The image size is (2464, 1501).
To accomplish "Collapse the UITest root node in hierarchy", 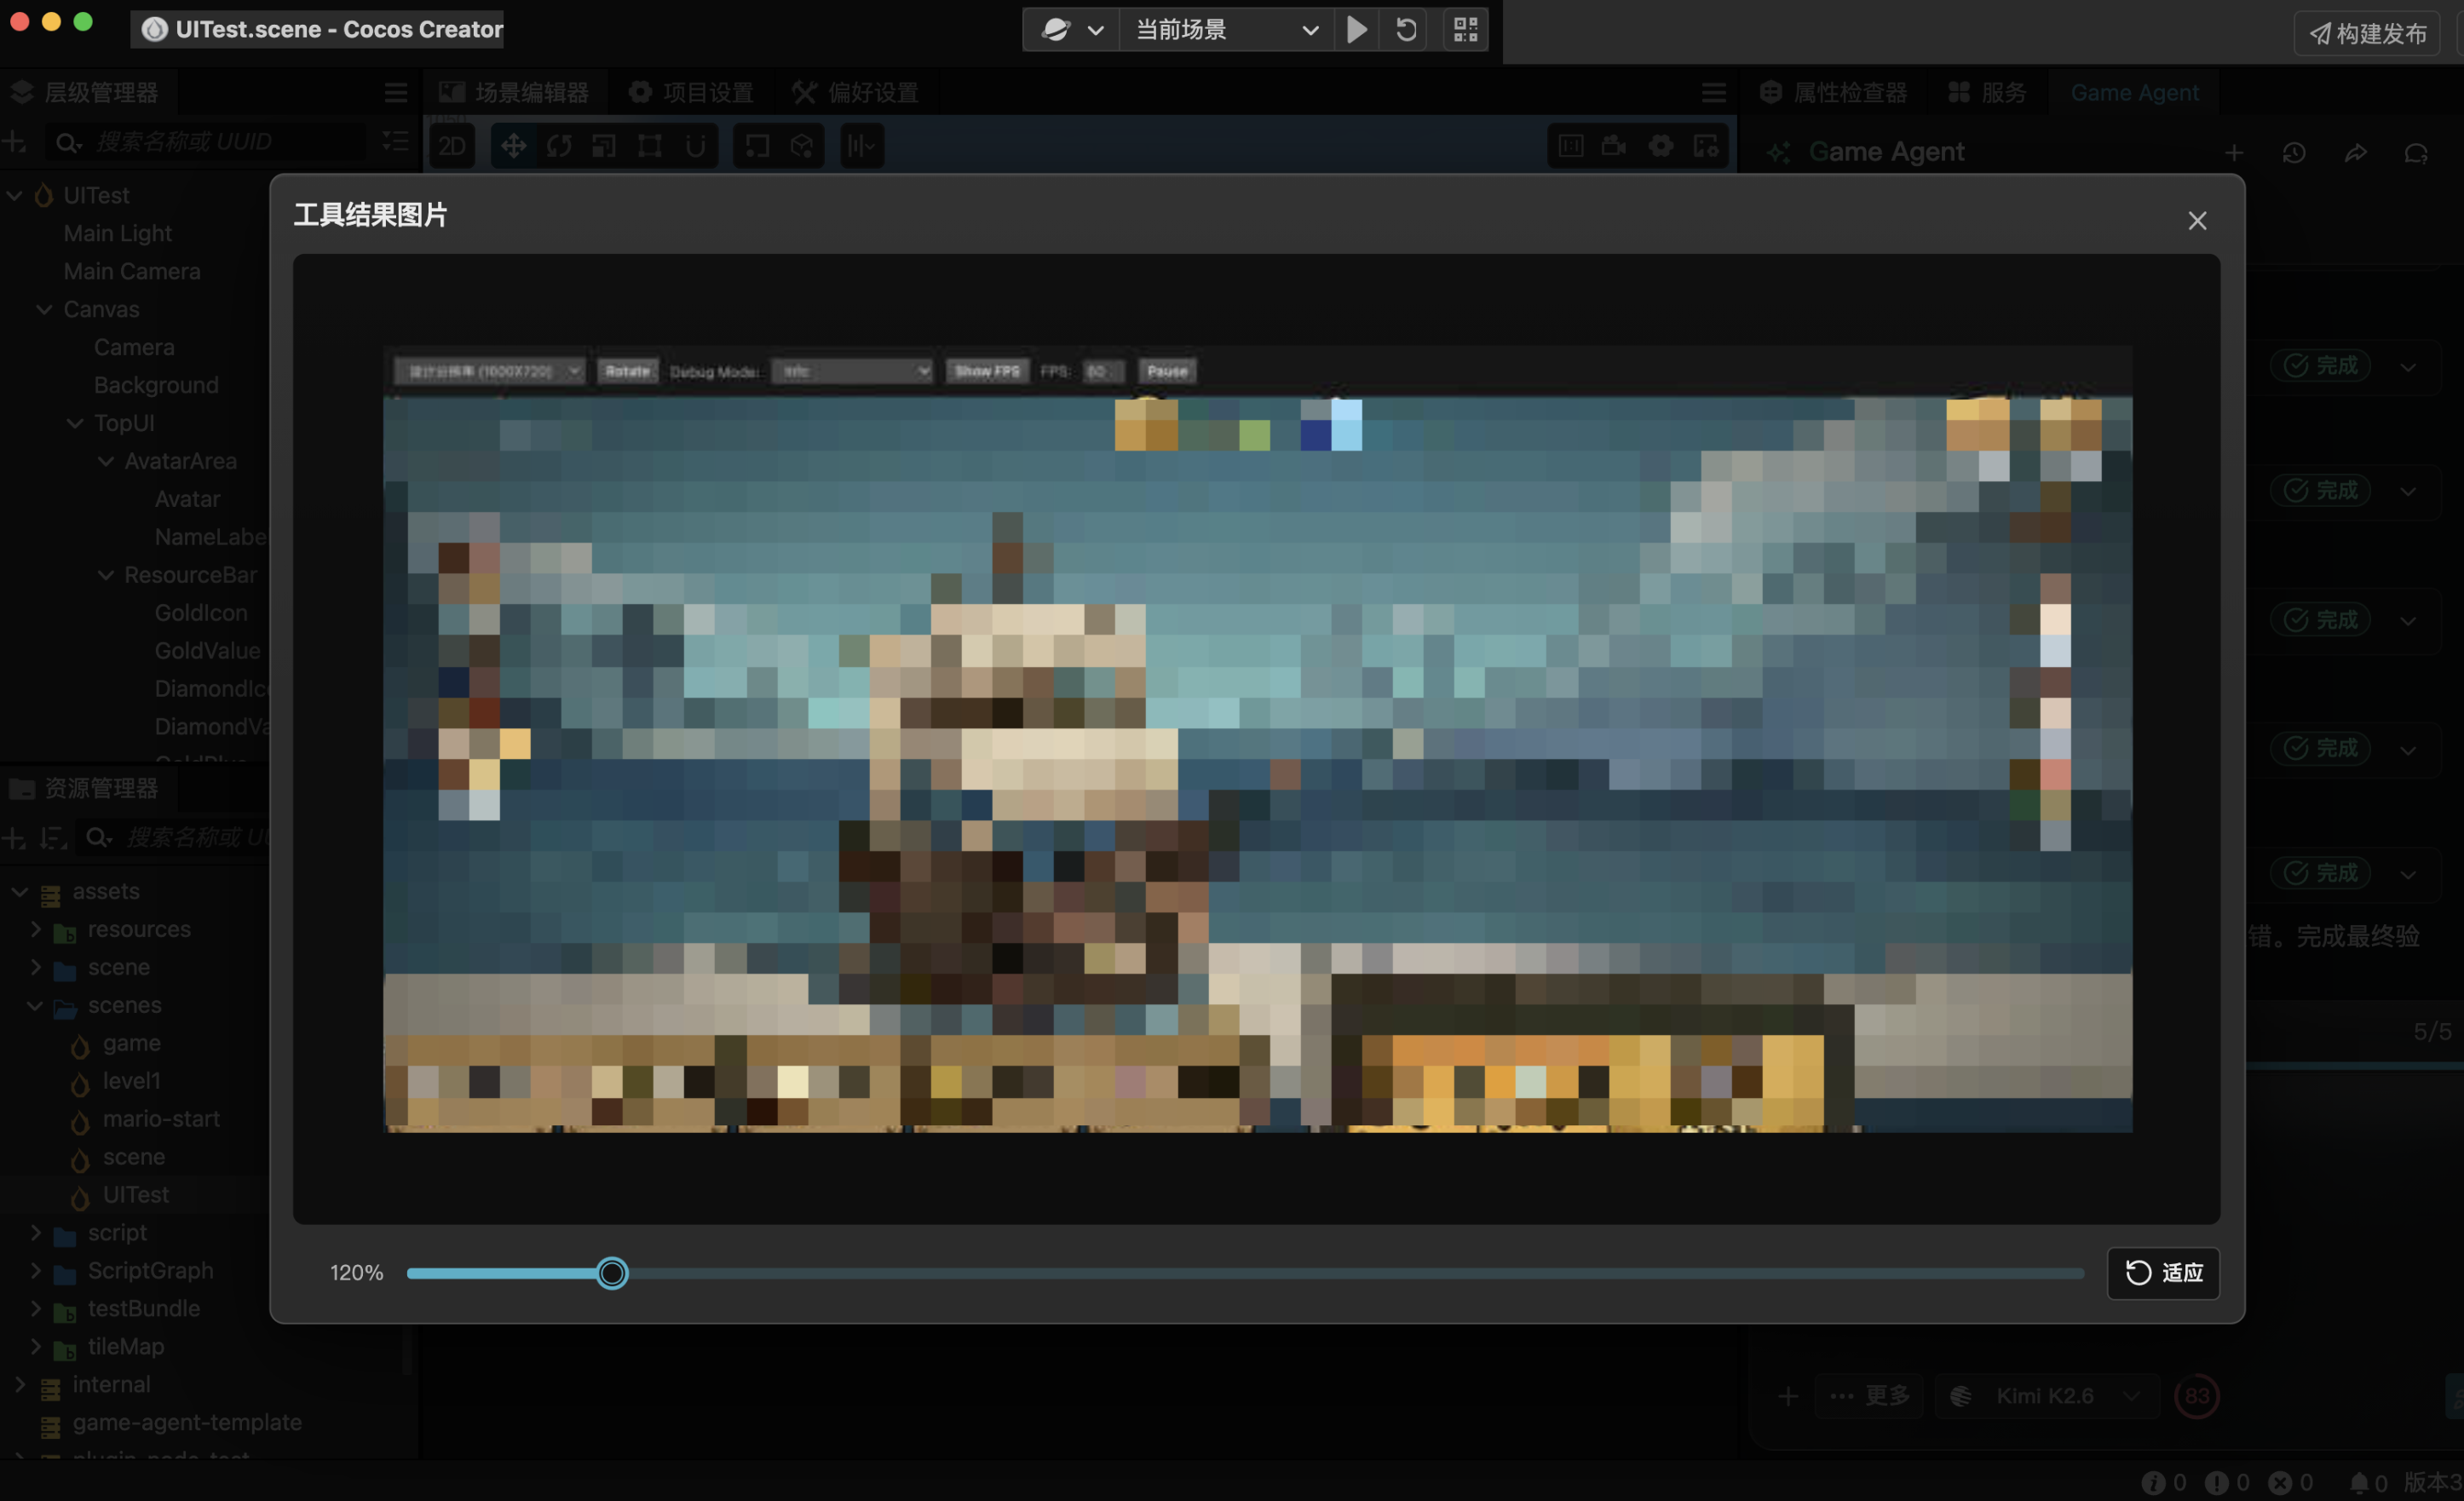I will pyautogui.click(x=14, y=195).
